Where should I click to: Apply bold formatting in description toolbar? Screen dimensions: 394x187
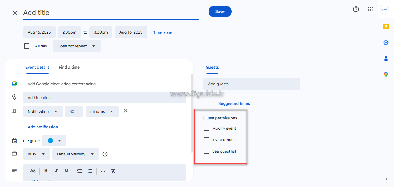(x=46, y=171)
